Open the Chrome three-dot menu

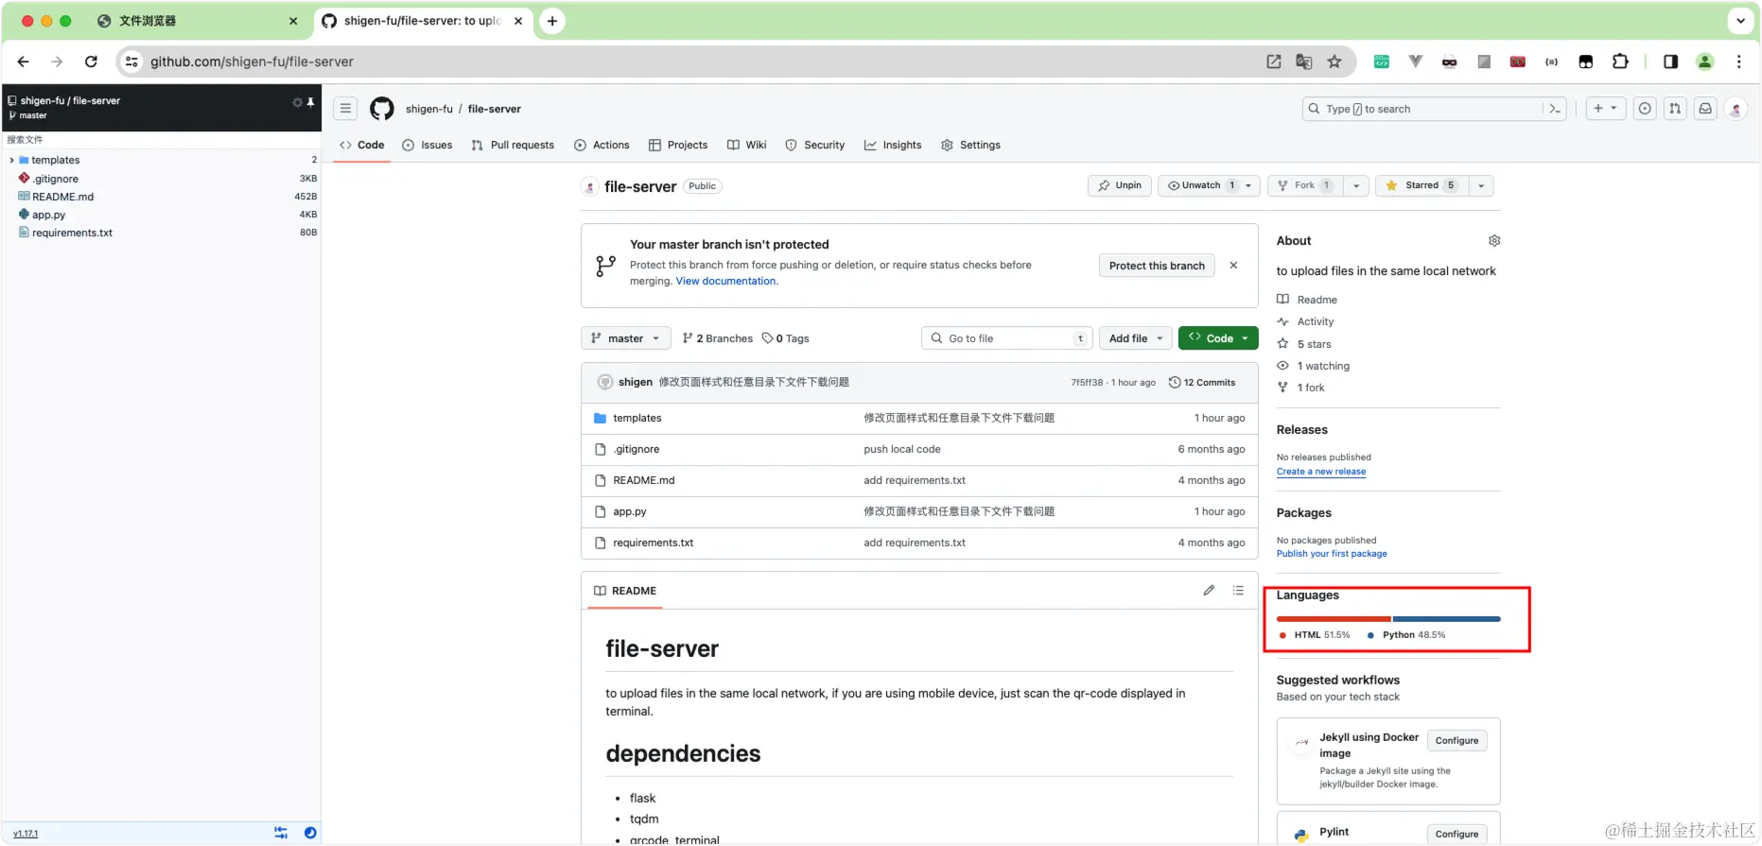pos(1739,61)
